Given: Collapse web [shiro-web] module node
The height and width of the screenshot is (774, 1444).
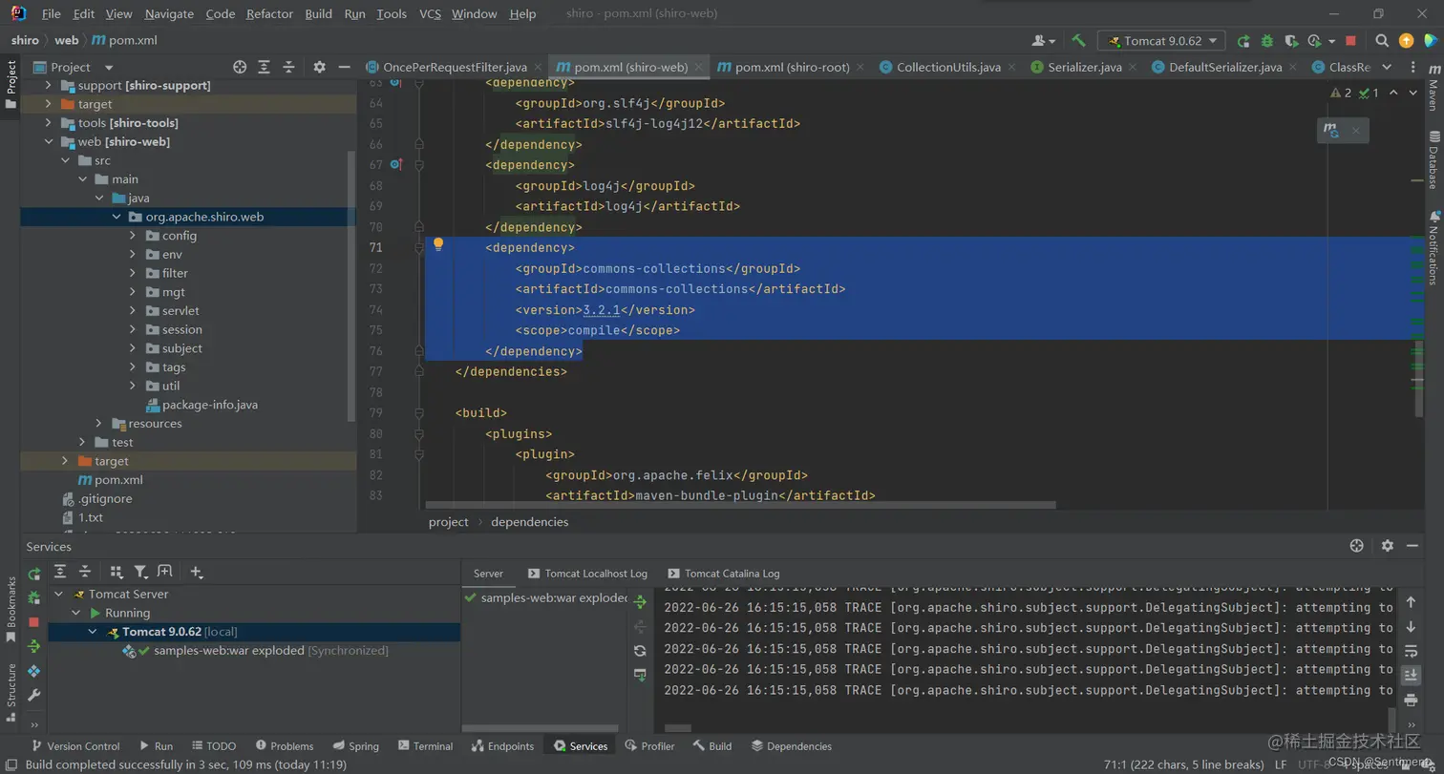Looking at the screenshot, I should coord(49,141).
